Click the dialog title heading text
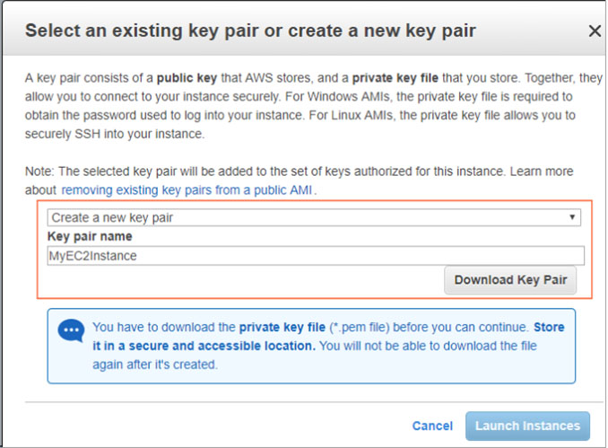This screenshot has height=448, width=608. pyautogui.click(x=250, y=31)
